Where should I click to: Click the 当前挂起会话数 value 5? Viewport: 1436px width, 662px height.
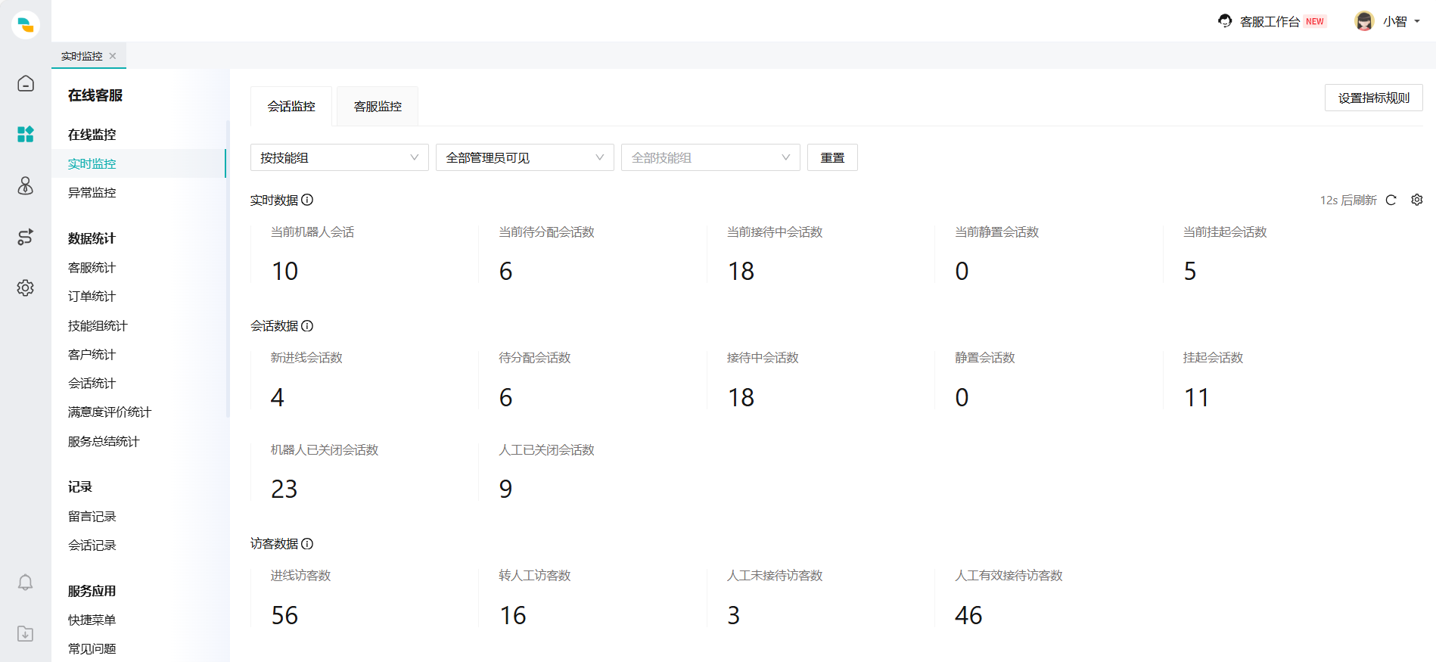1190,271
